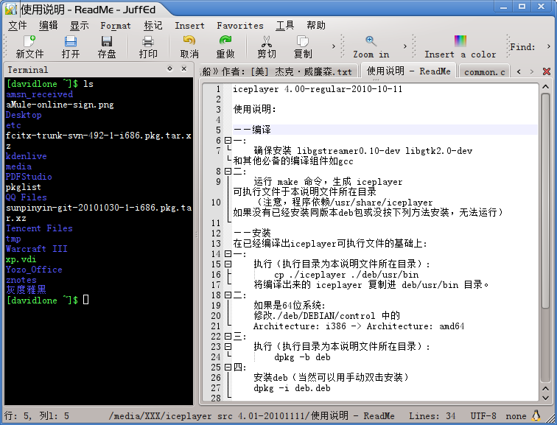The image size is (557, 425).
Task: Click the 'none' syntax status entry
Action: pos(516,415)
